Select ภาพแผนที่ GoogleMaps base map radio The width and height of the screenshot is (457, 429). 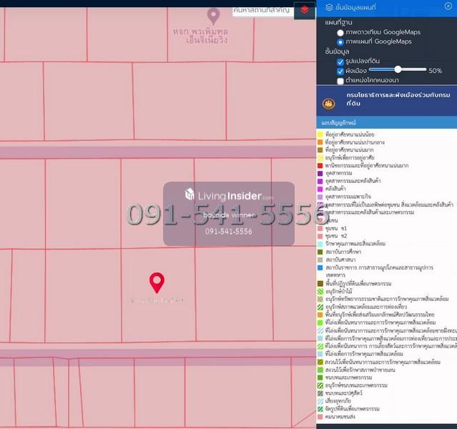tap(340, 41)
